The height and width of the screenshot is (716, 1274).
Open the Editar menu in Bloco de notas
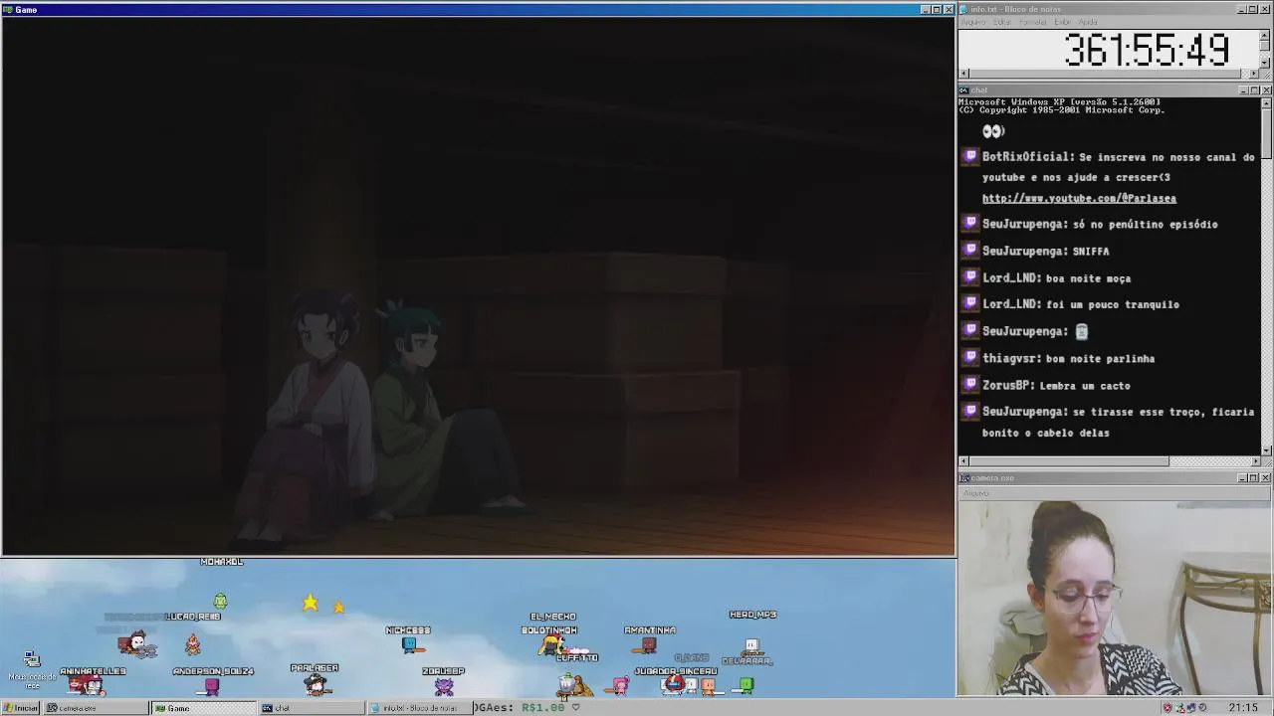1001,22
